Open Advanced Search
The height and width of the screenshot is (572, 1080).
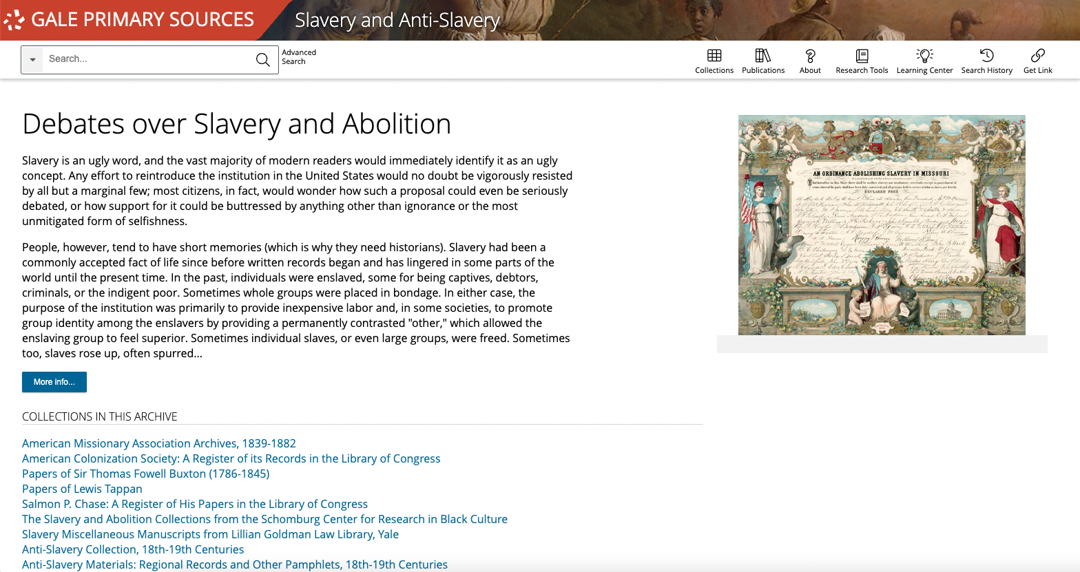point(299,57)
